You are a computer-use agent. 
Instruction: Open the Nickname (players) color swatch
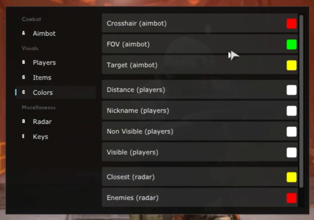coord(292,111)
